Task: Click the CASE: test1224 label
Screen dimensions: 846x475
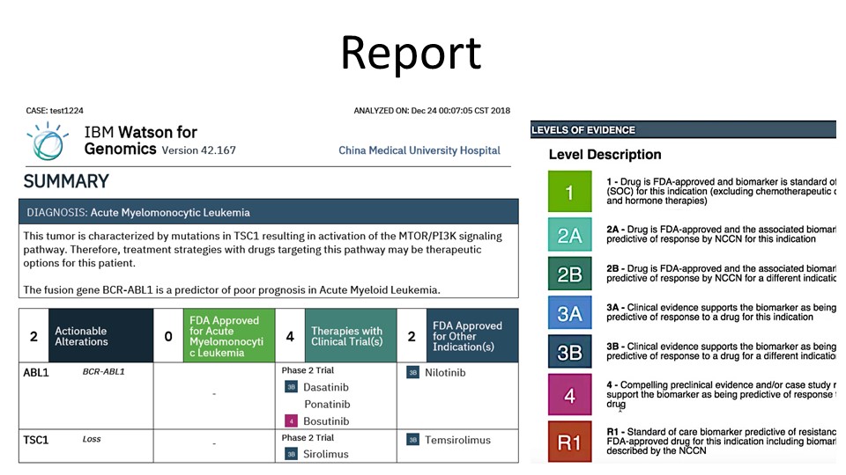Action: (55, 111)
